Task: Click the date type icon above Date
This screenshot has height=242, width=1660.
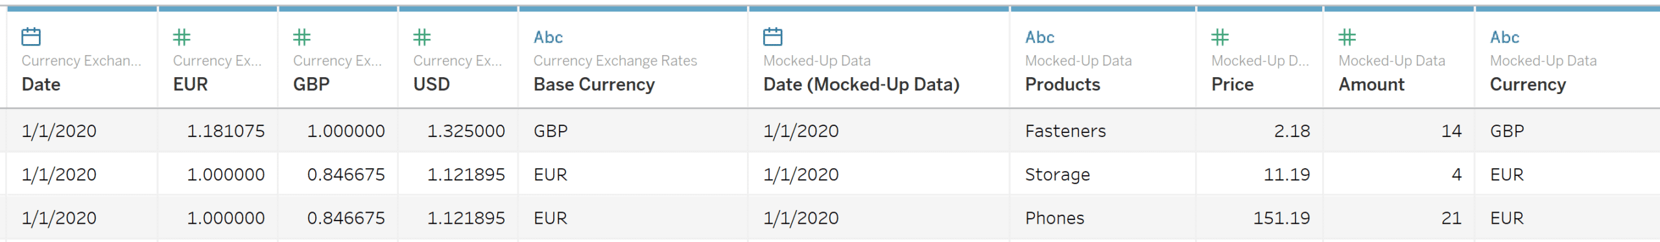Action: pyautogui.click(x=31, y=37)
